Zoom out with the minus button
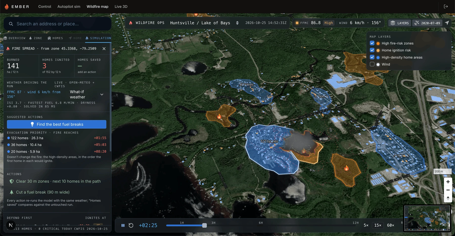This screenshot has height=236, width=455. pos(448,190)
